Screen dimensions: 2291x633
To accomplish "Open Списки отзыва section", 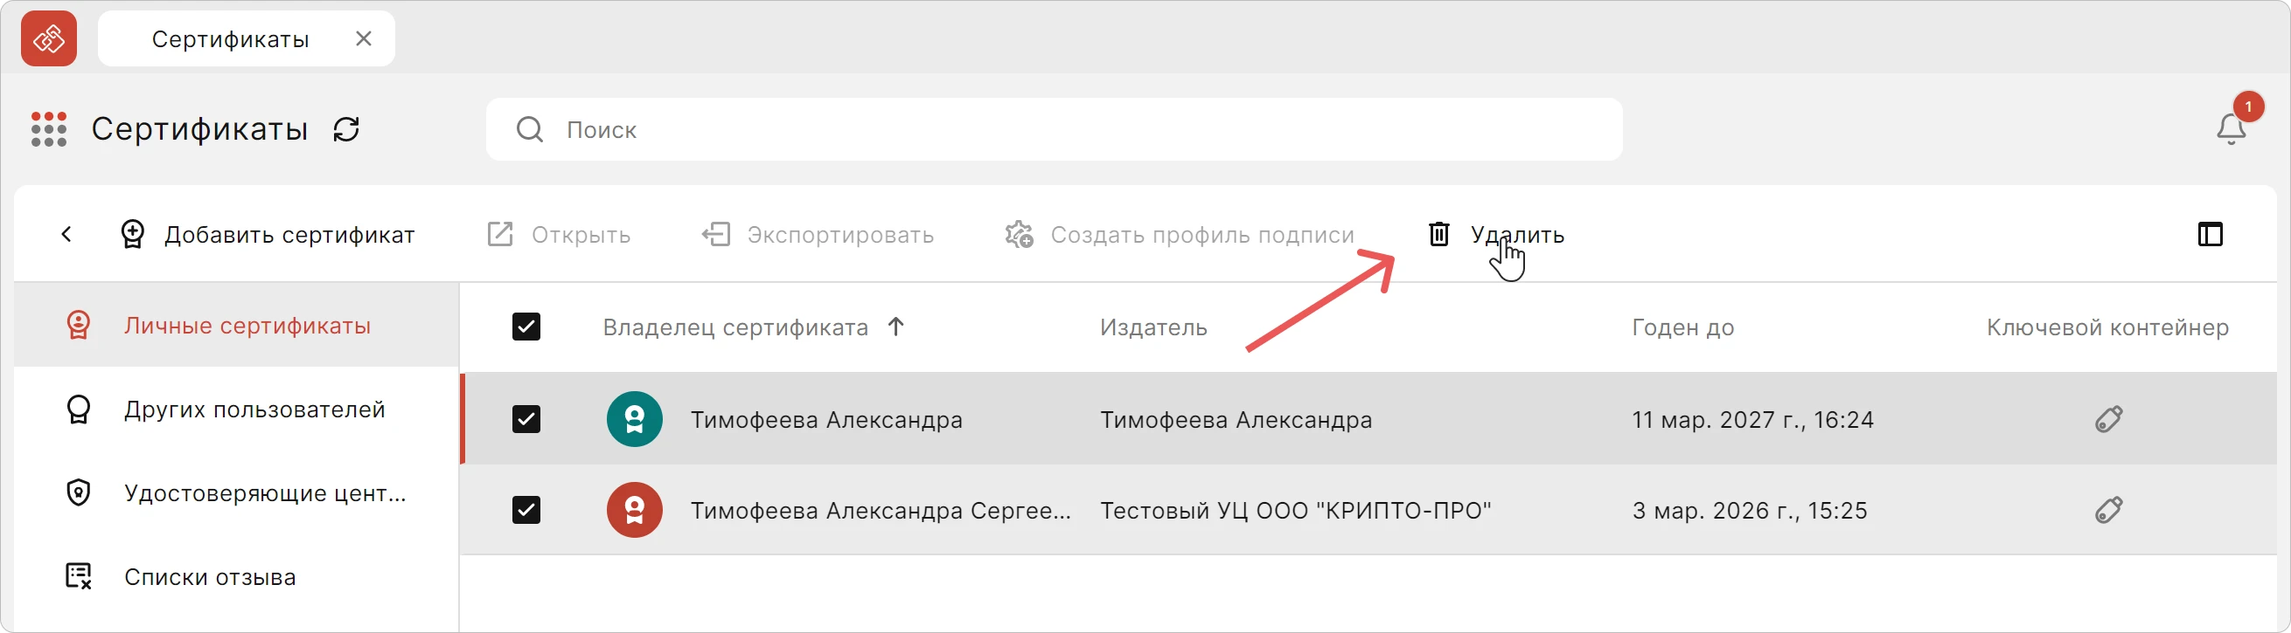I will tap(237, 576).
